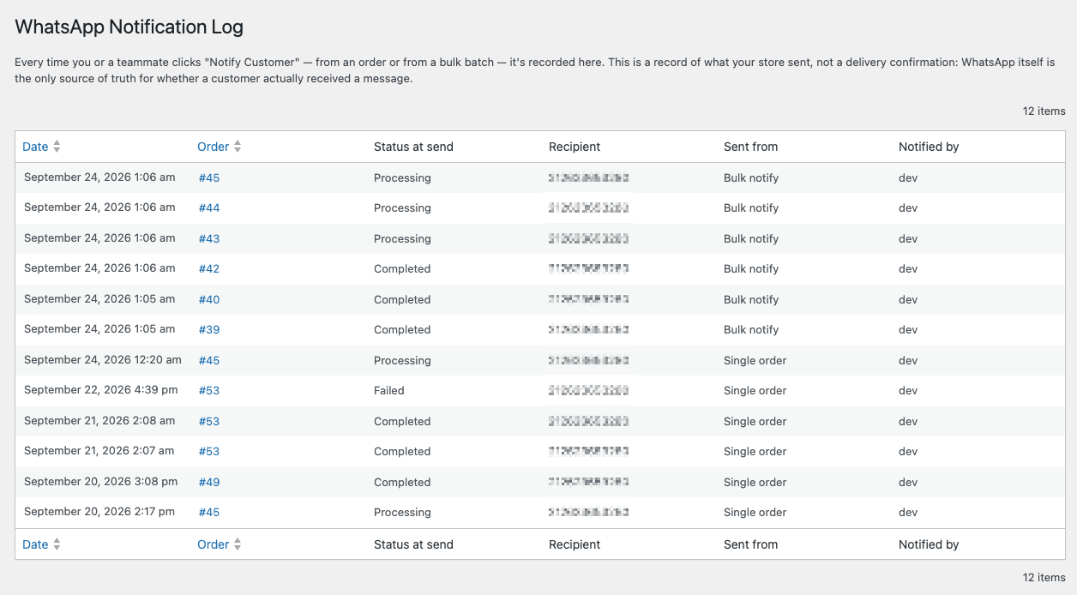Click 'Bulk notify' in the #39 row
The image size is (1077, 595).
pos(751,330)
